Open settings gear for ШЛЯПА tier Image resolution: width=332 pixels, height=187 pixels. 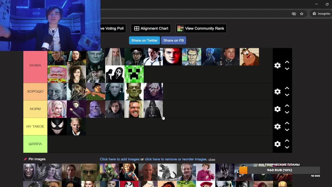[x=278, y=144]
